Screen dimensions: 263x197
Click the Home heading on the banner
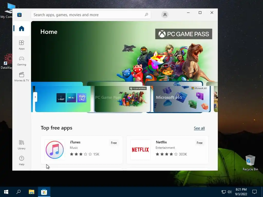(49, 32)
